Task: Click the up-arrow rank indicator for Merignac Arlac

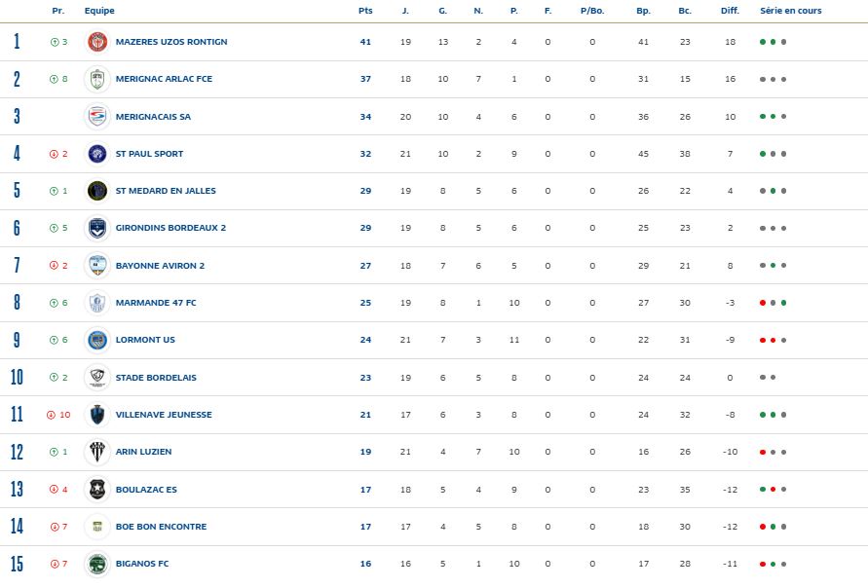Action: pos(54,80)
